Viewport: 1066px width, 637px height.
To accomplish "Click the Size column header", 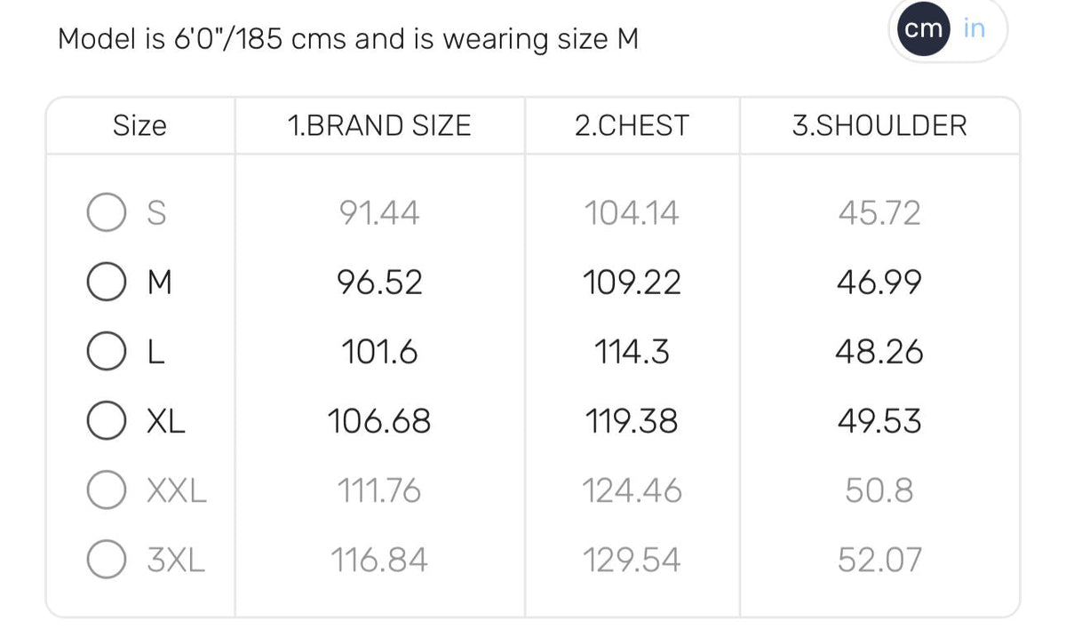I will point(139,125).
